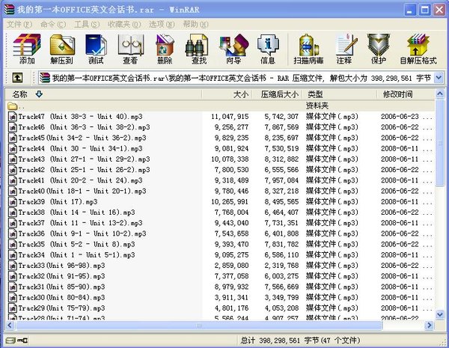
Task: Click the parent folder '..' icon
Action: pos(12,106)
